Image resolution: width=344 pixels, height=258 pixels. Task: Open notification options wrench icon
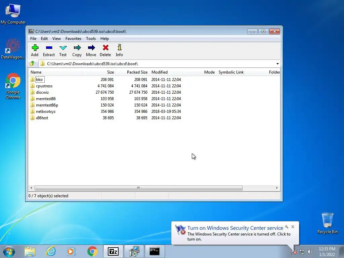(287, 227)
